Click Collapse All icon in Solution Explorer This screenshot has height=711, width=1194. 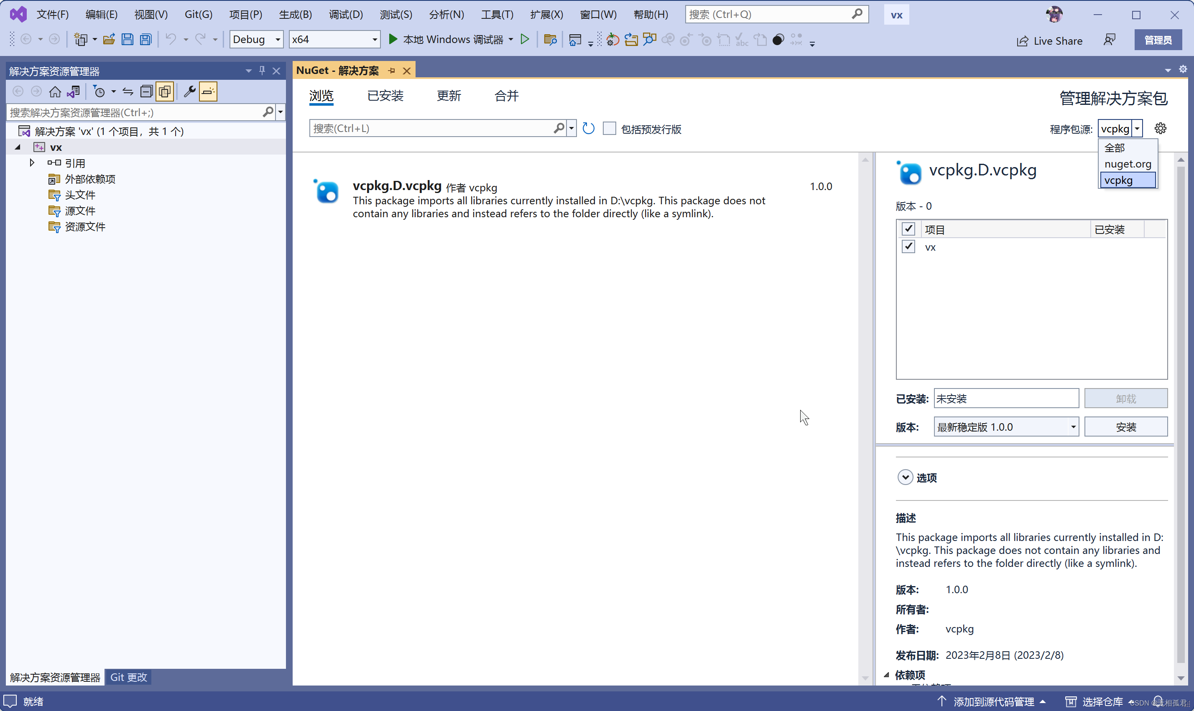146,91
